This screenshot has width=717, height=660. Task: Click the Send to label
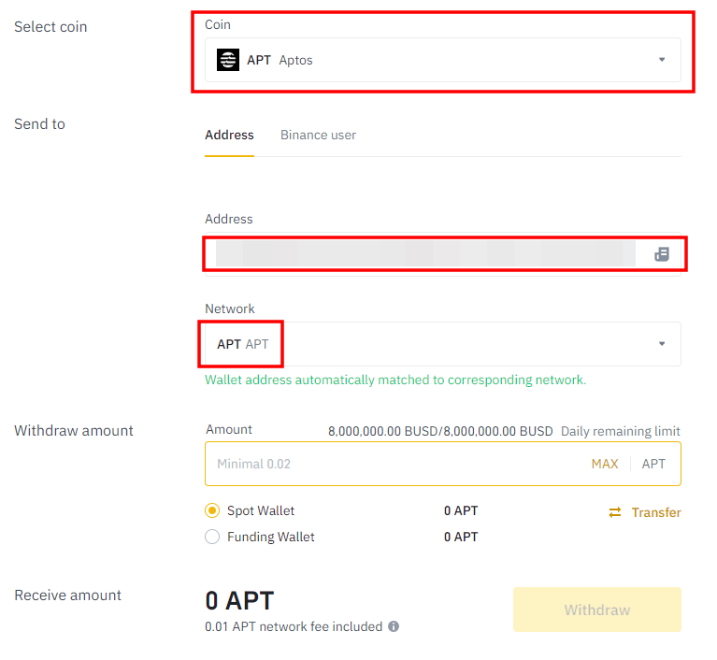tap(40, 124)
